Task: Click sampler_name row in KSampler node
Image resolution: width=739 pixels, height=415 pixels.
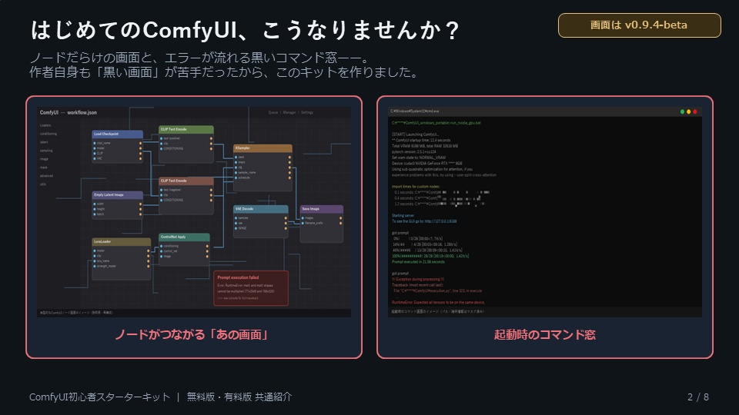Action: click(x=262, y=173)
